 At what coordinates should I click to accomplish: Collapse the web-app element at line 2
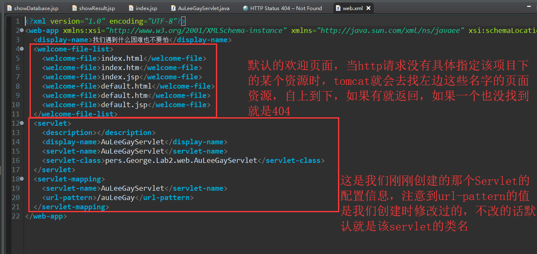pos(22,30)
